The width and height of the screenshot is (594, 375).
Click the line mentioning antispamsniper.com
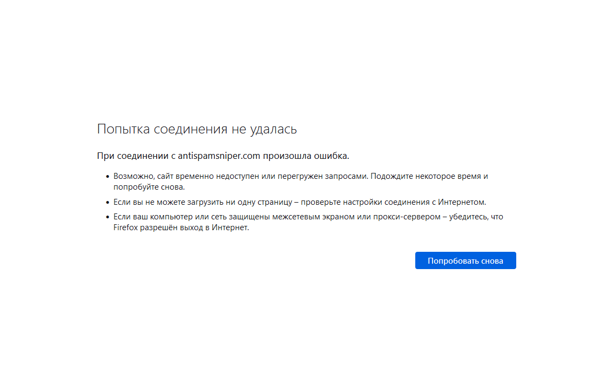(223, 156)
